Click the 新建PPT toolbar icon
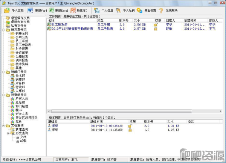 click(73, 11)
